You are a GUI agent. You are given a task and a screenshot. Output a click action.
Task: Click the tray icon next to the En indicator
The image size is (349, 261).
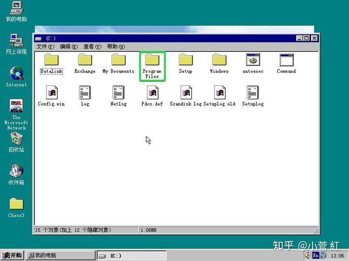(323, 255)
